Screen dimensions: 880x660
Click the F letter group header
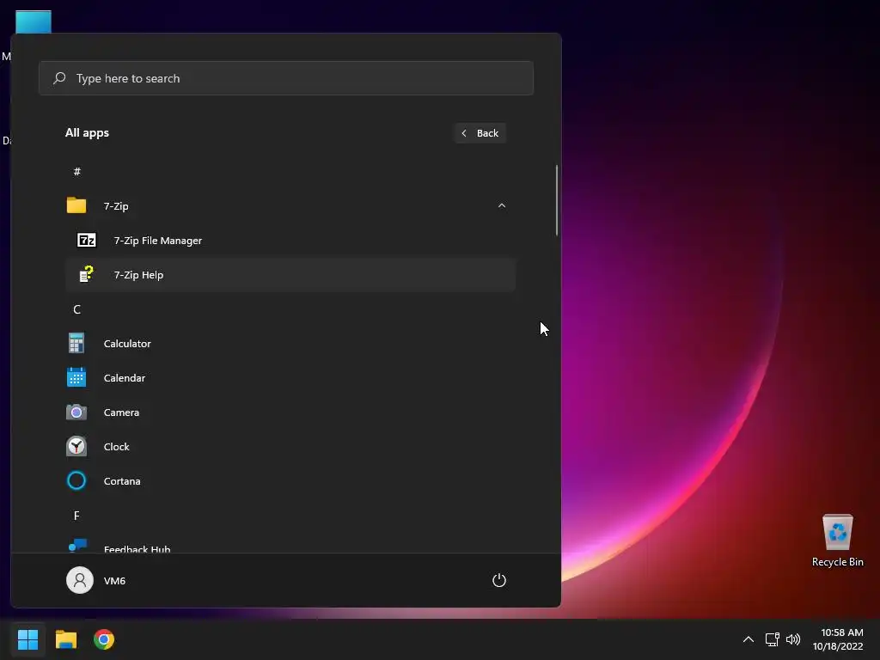pyautogui.click(x=76, y=516)
